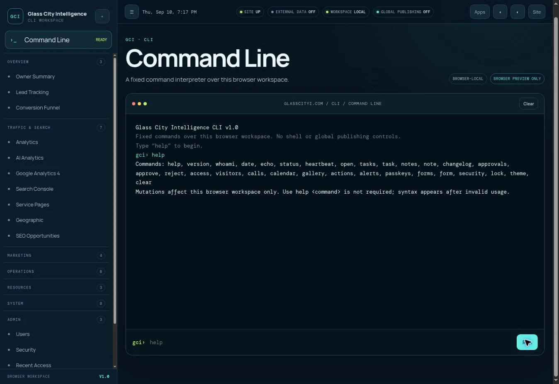Screen dimensions: 559x384
Task: Clear the terminal output
Action: [528, 104]
